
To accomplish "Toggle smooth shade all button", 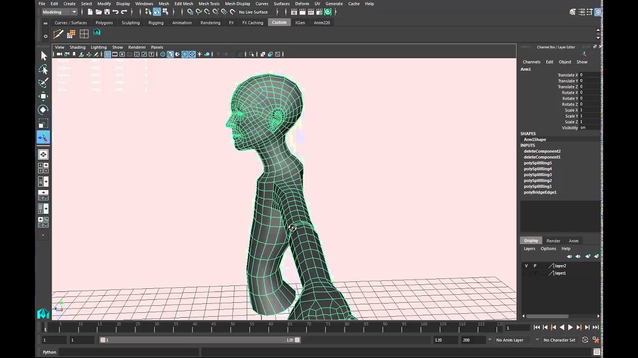I will [170, 54].
